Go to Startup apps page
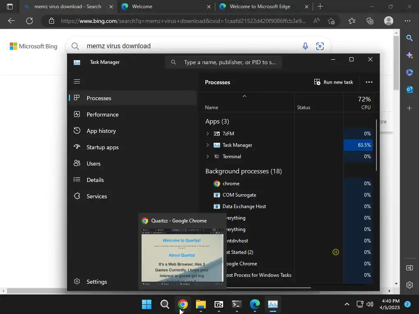 click(x=133, y=147)
